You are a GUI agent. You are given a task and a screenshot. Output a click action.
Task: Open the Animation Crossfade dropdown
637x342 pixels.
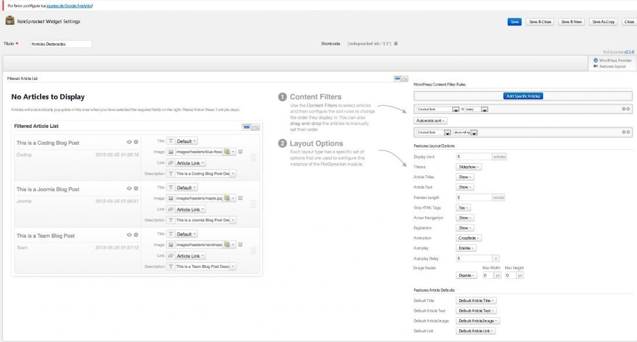469,238
